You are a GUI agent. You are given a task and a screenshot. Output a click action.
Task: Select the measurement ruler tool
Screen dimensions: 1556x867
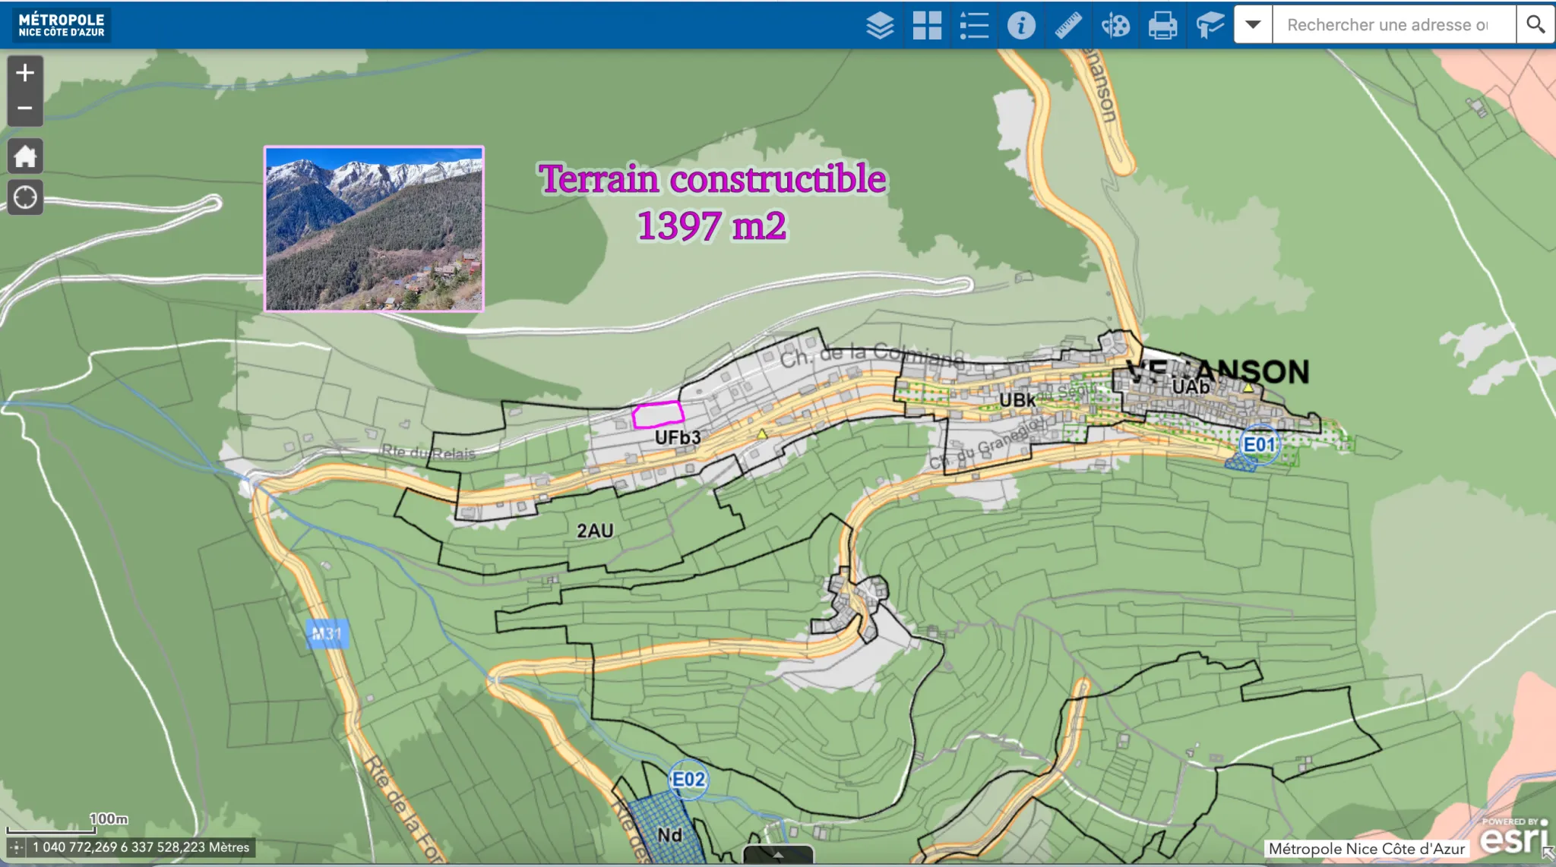1068,25
